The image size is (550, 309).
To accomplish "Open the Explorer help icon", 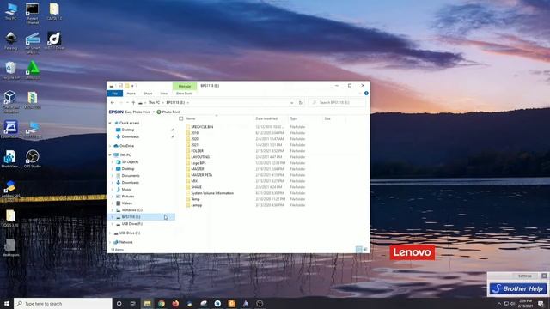I will pyautogui.click(x=366, y=94).
